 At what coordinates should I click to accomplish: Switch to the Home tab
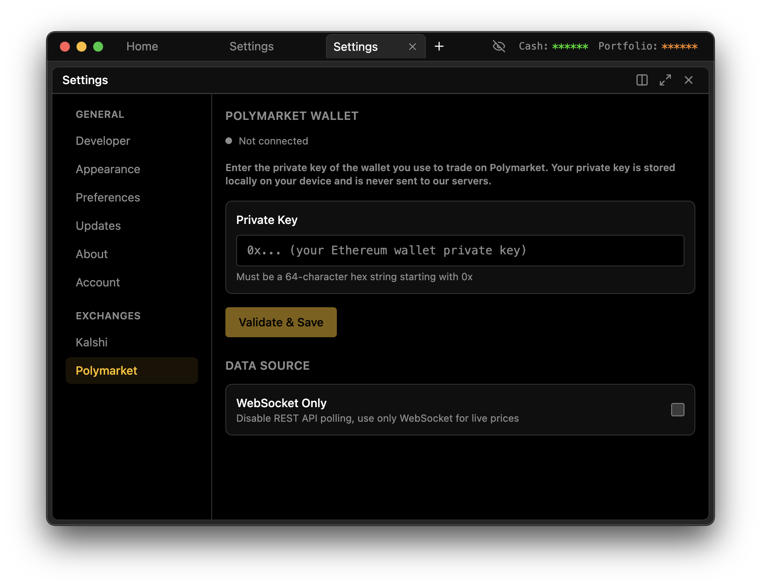pyautogui.click(x=142, y=46)
